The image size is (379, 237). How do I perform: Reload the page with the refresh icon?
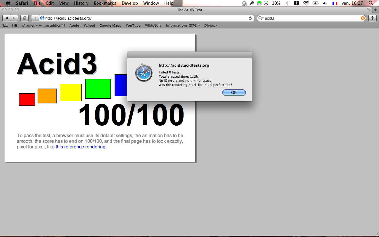click(x=250, y=18)
